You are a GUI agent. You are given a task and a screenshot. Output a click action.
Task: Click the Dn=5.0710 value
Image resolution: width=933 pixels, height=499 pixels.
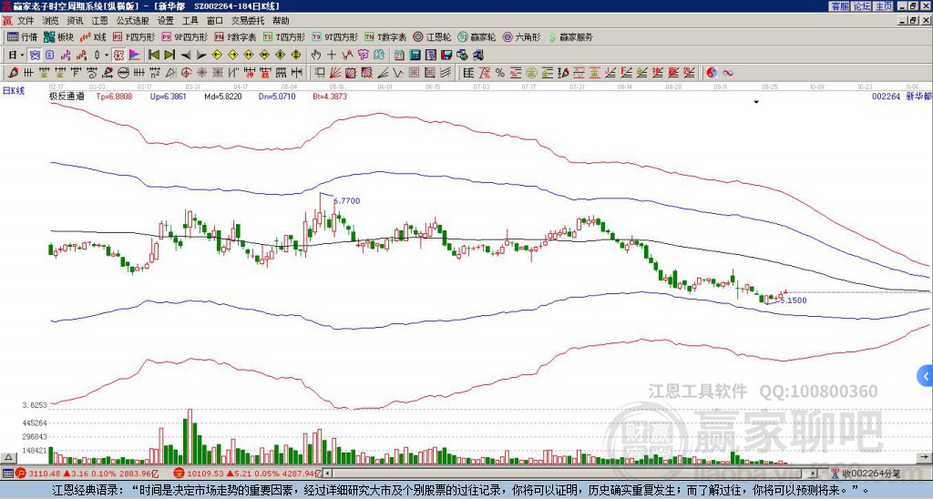point(277,96)
